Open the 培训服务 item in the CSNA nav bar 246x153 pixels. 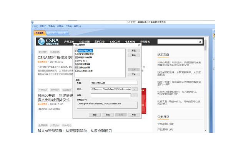tap(145, 42)
